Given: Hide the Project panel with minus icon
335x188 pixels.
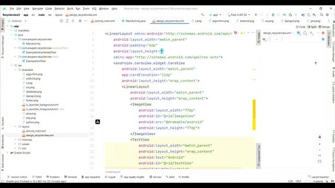Looking at the screenshot, I should pyautogui.click(x=86, y=21).
